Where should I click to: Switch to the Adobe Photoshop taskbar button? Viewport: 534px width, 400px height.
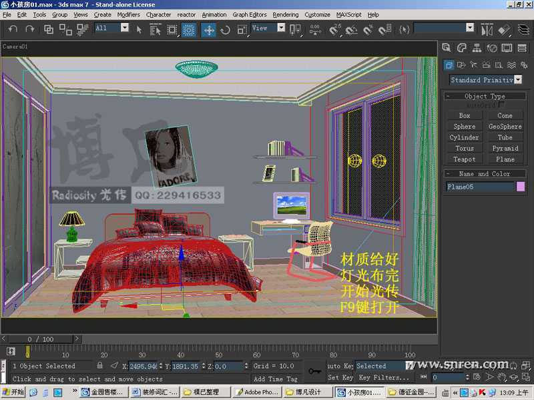[257, 392]
